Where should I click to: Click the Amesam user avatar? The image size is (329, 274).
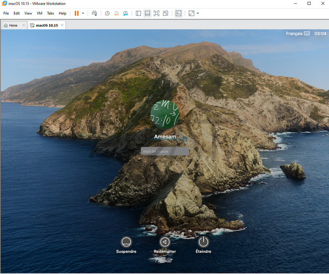point(165,114)
